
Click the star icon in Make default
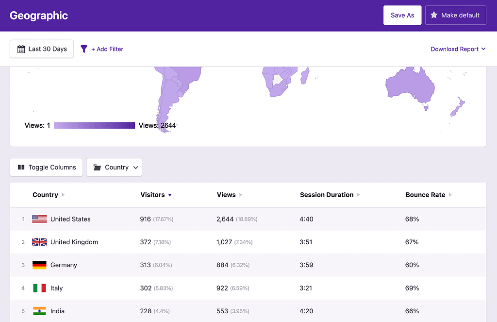tap(434, 15)
